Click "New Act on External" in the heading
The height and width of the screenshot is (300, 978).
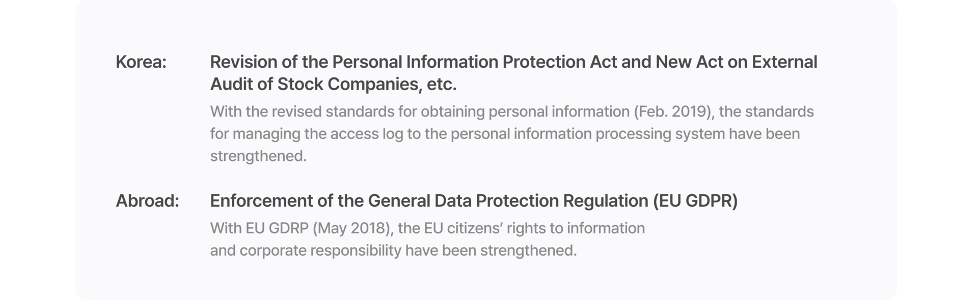[x=736, y=62]
